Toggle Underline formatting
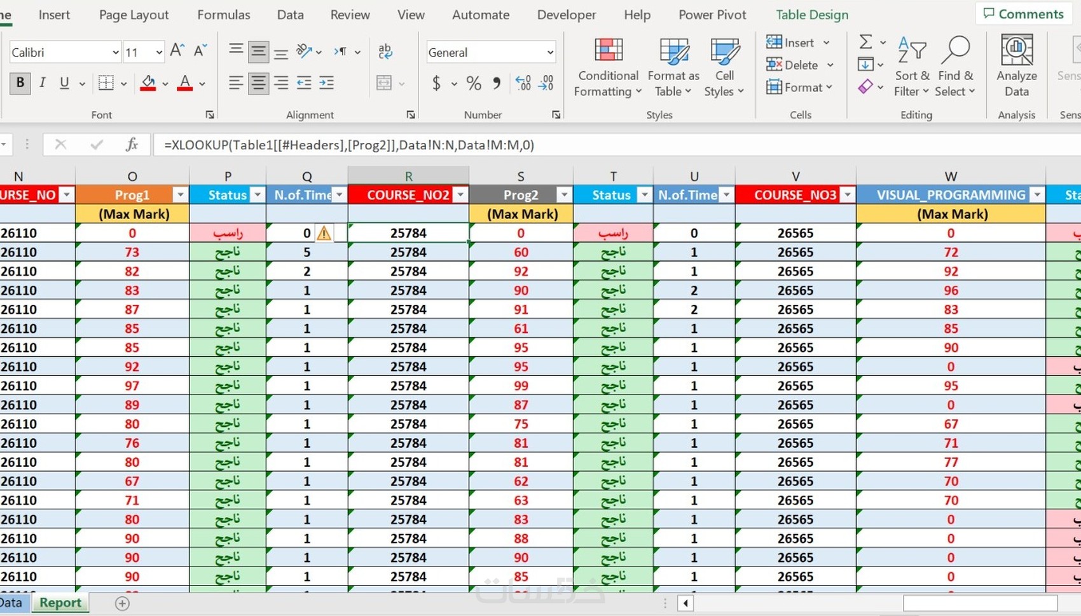Viewport: 1081px width, 616px height. click(x=64, y=83)
